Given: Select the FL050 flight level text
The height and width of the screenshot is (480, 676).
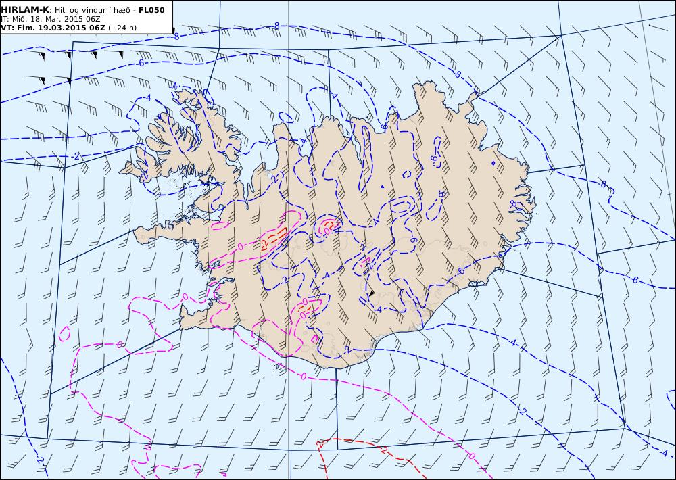Looking at the screenshot, I should tap(151, 10).
